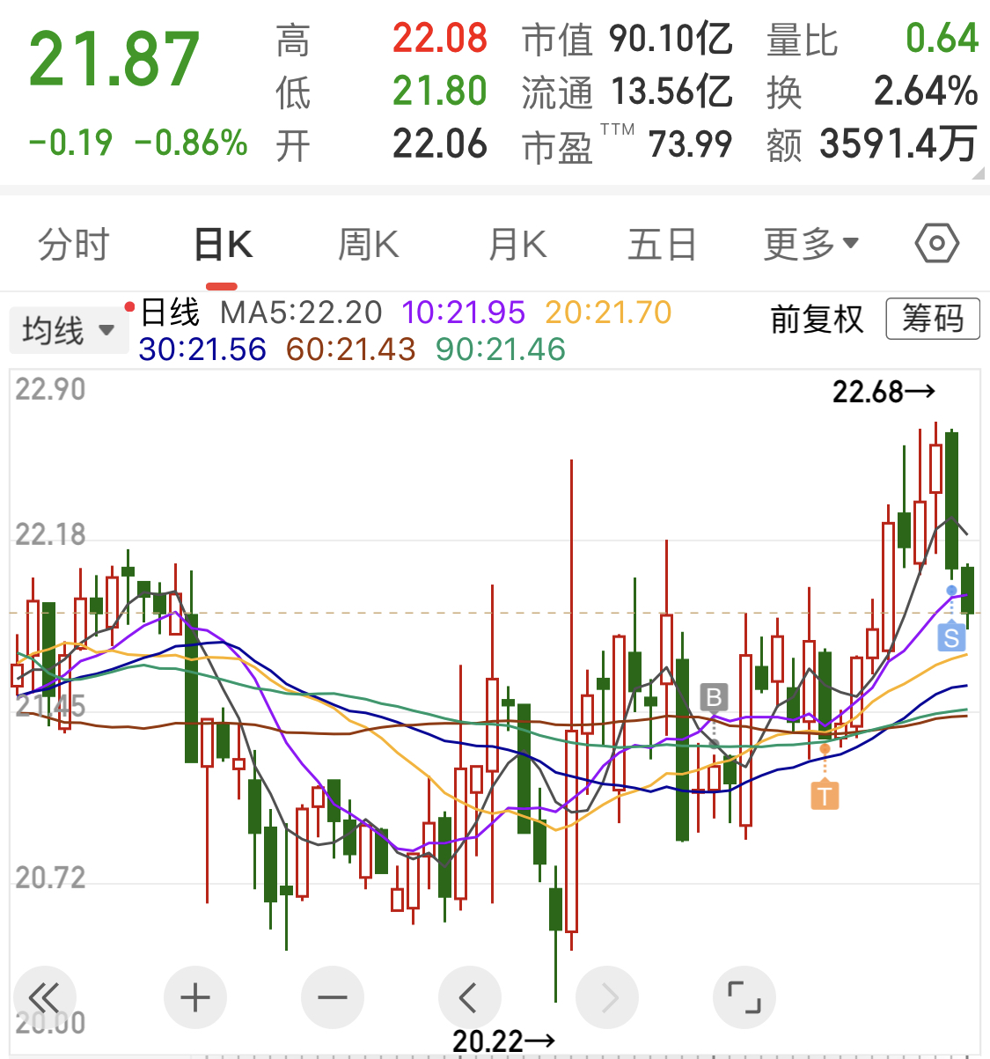
Task: Click float cap 13.56亿
Action: click(x=671, y=91)
